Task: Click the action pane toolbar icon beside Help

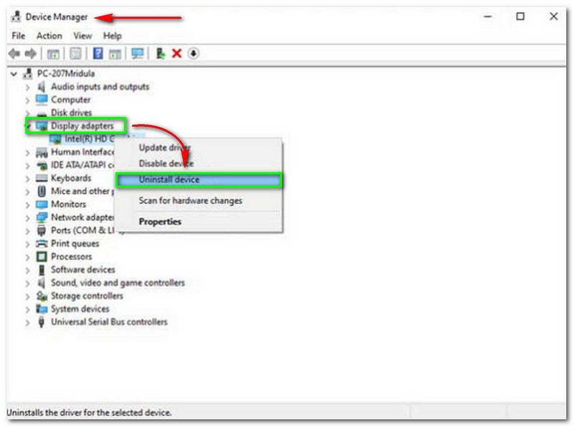Action: [115, 54]
